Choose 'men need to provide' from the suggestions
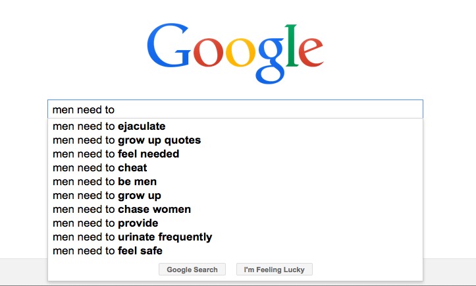The height and width of the screenshot is (286, 476). click(x=235, y=223)
